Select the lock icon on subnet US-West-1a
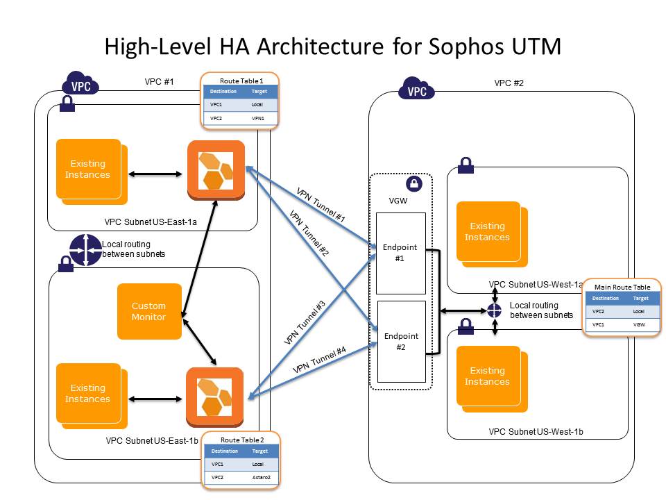Viewport: 666px width, 500px height. (466, 165)
